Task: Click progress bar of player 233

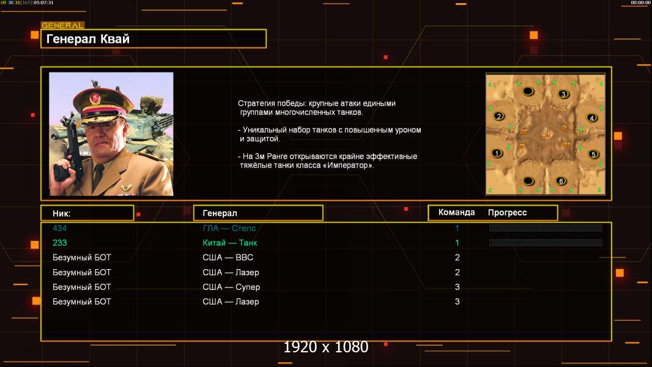Action: click(x=546, y=242)
